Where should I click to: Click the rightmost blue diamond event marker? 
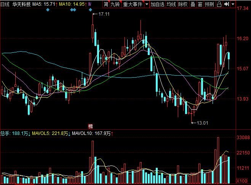point(91,9)
